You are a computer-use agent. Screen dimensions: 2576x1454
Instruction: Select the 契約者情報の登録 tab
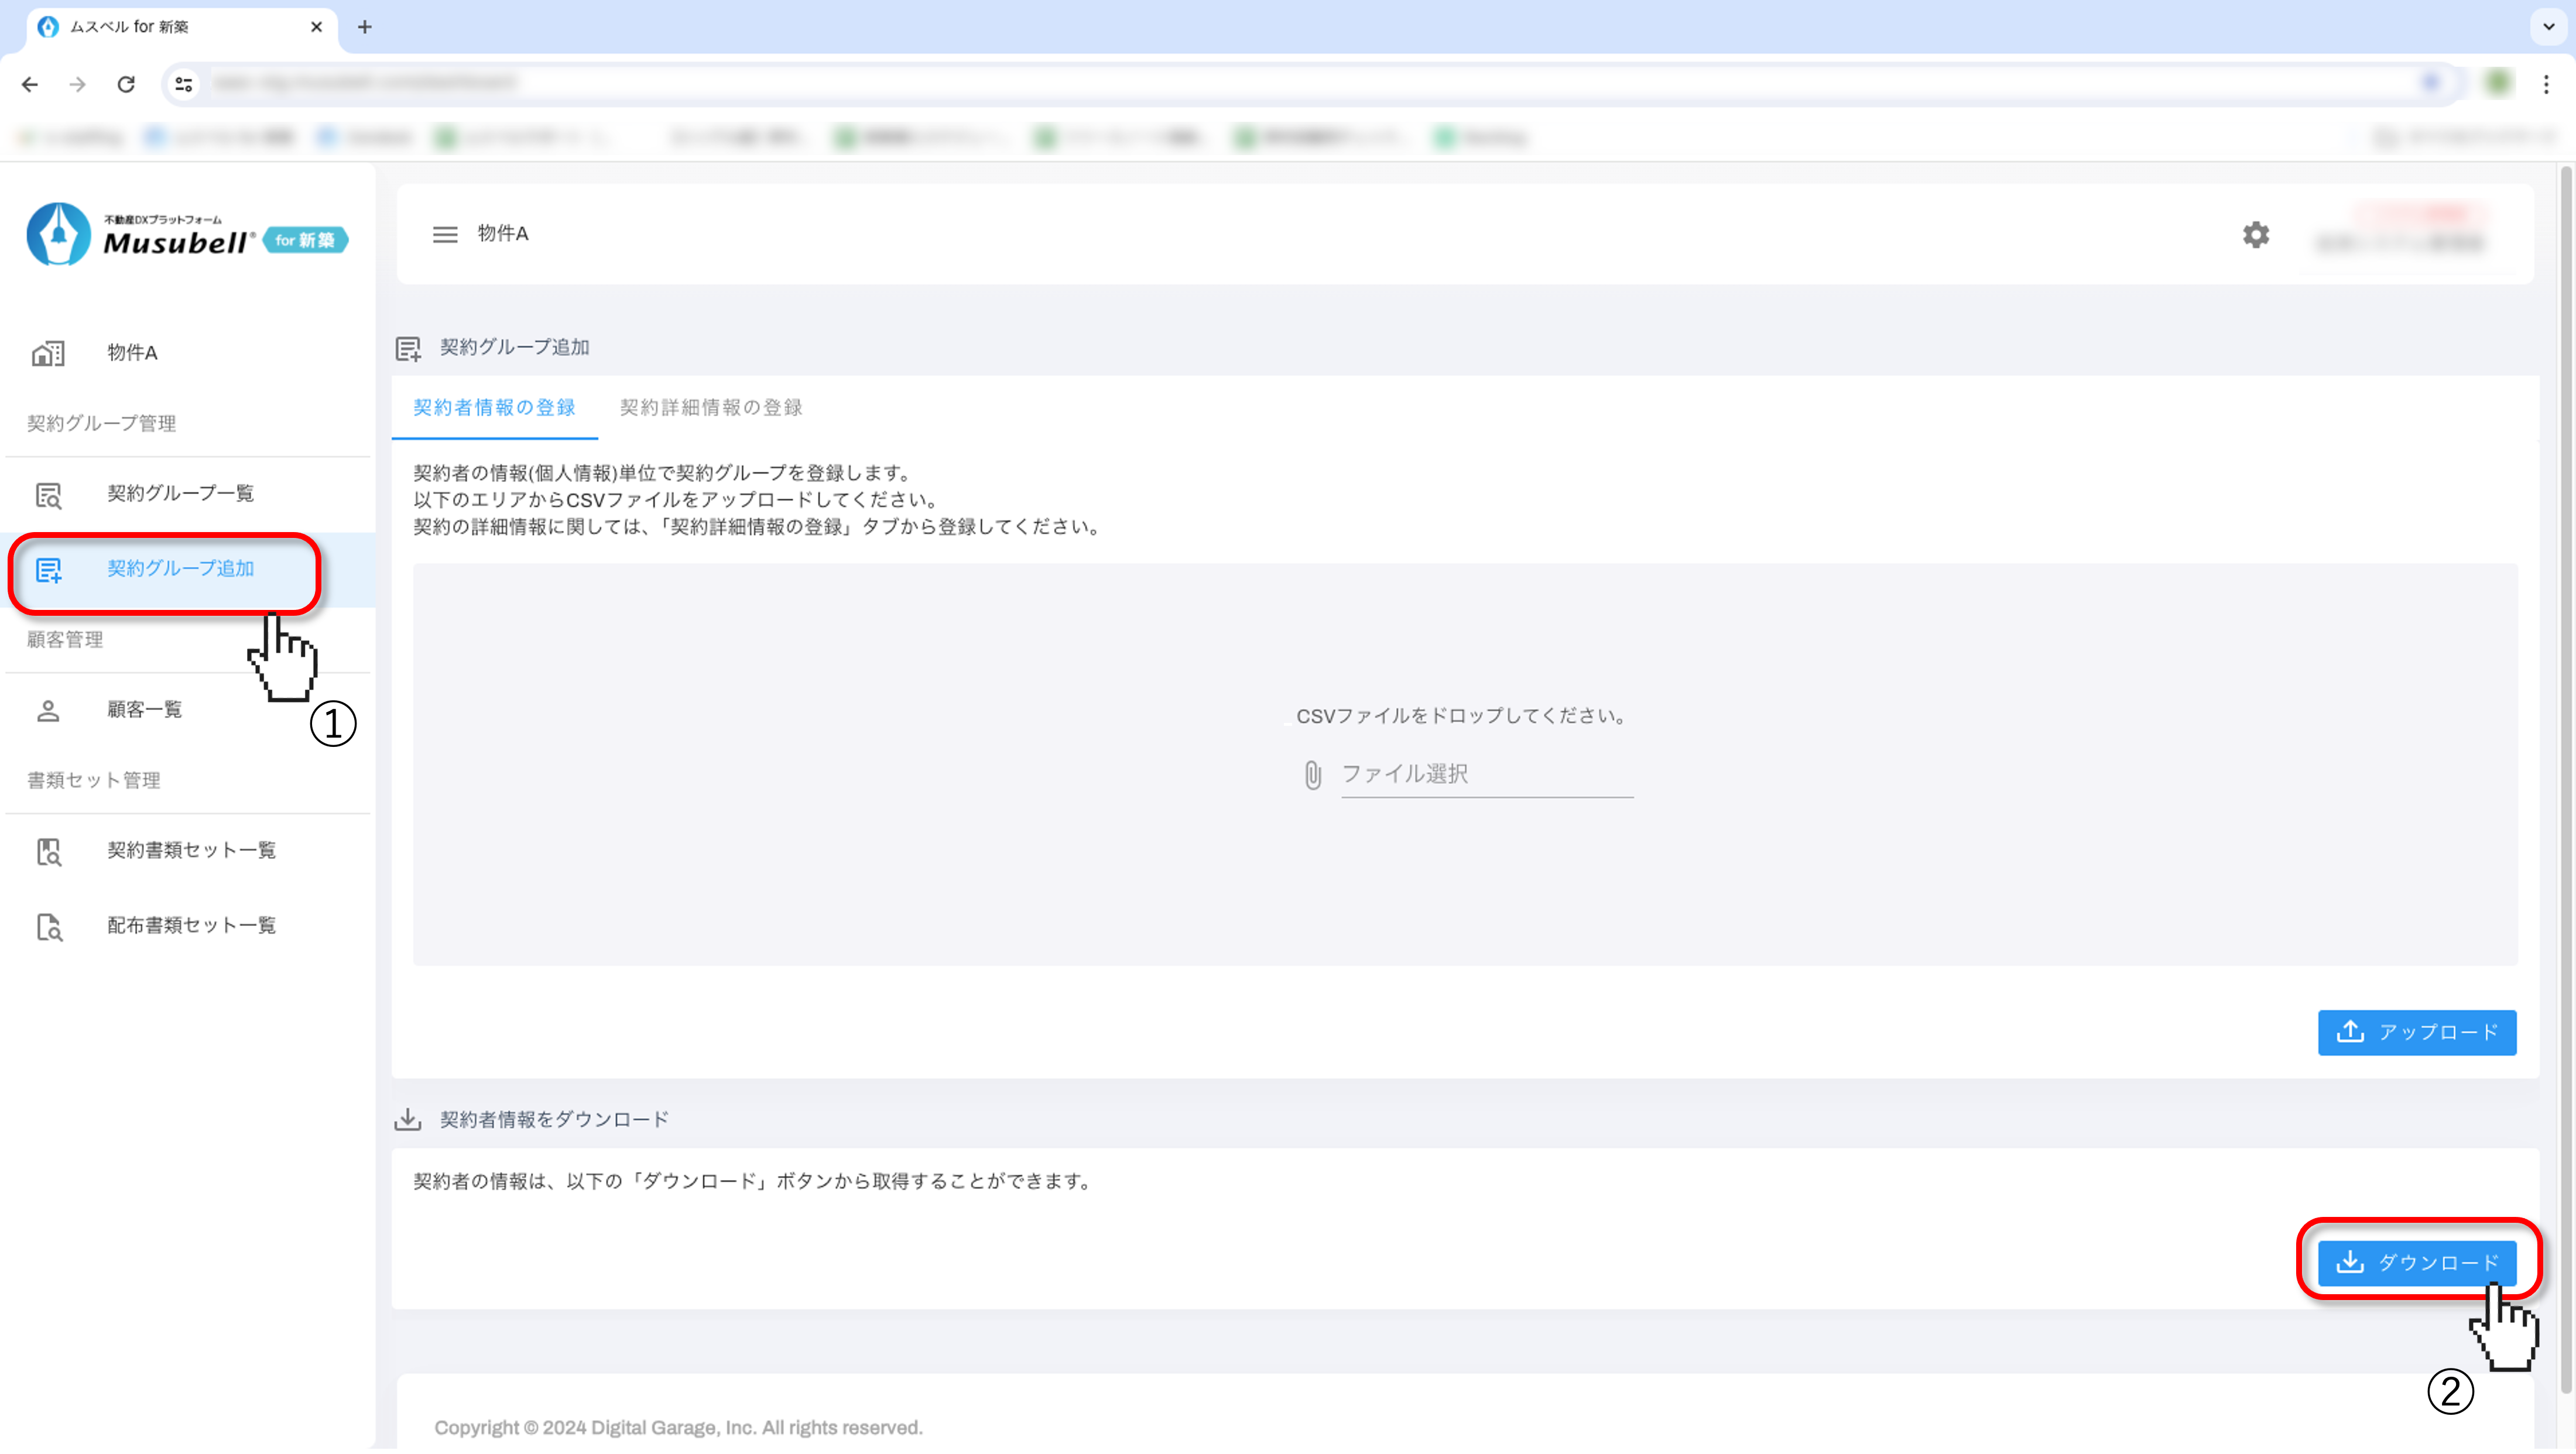(x=494, y=407)
